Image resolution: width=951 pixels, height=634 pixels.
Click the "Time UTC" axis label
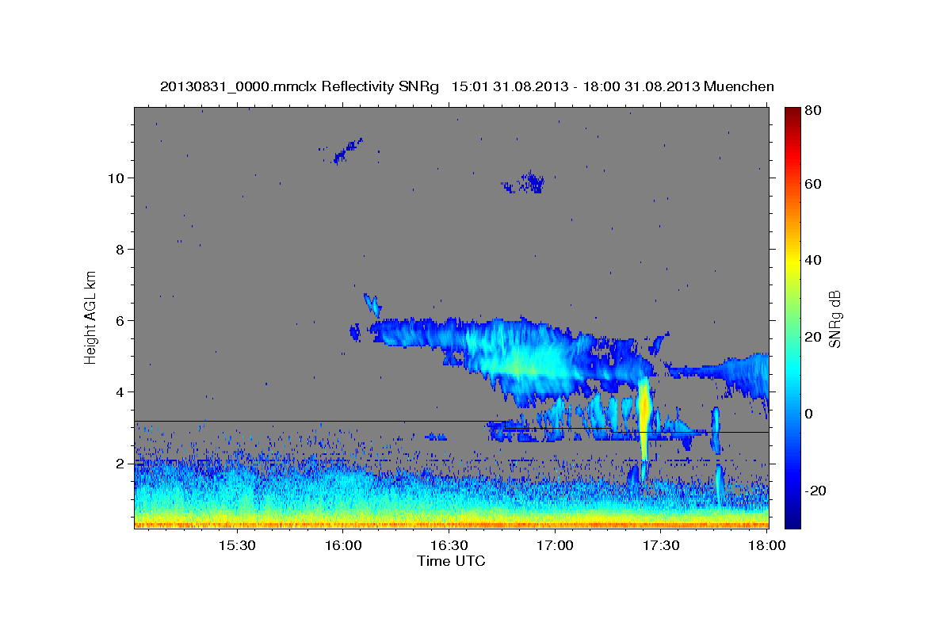[451, 561]
